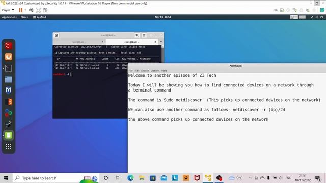Open File Explorer on Windows taskbar
Viewport: 326px width, 183px height.
pos(142,178)
